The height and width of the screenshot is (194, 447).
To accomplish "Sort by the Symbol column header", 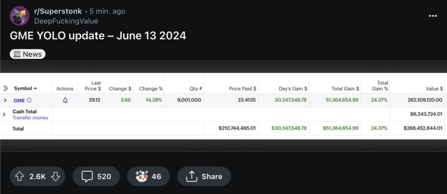I will coord(25,88).
